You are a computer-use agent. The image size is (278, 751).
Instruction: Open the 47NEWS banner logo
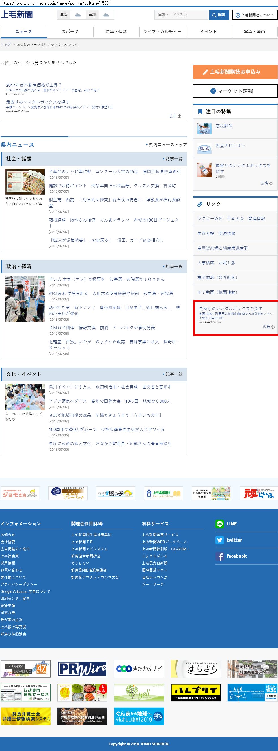pos(25,669)
